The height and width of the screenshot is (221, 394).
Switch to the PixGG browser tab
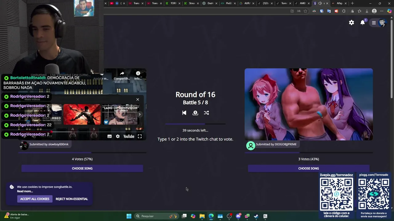click(229, 3)
